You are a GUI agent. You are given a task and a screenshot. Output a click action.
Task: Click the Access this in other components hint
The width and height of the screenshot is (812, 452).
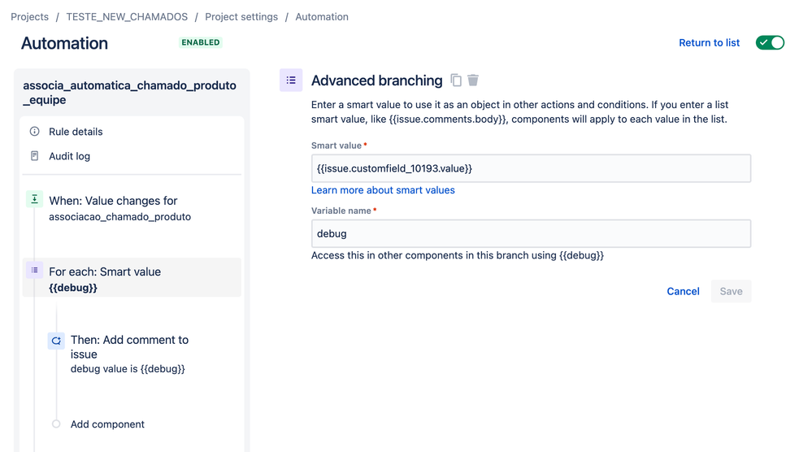[x=458, y=255]
